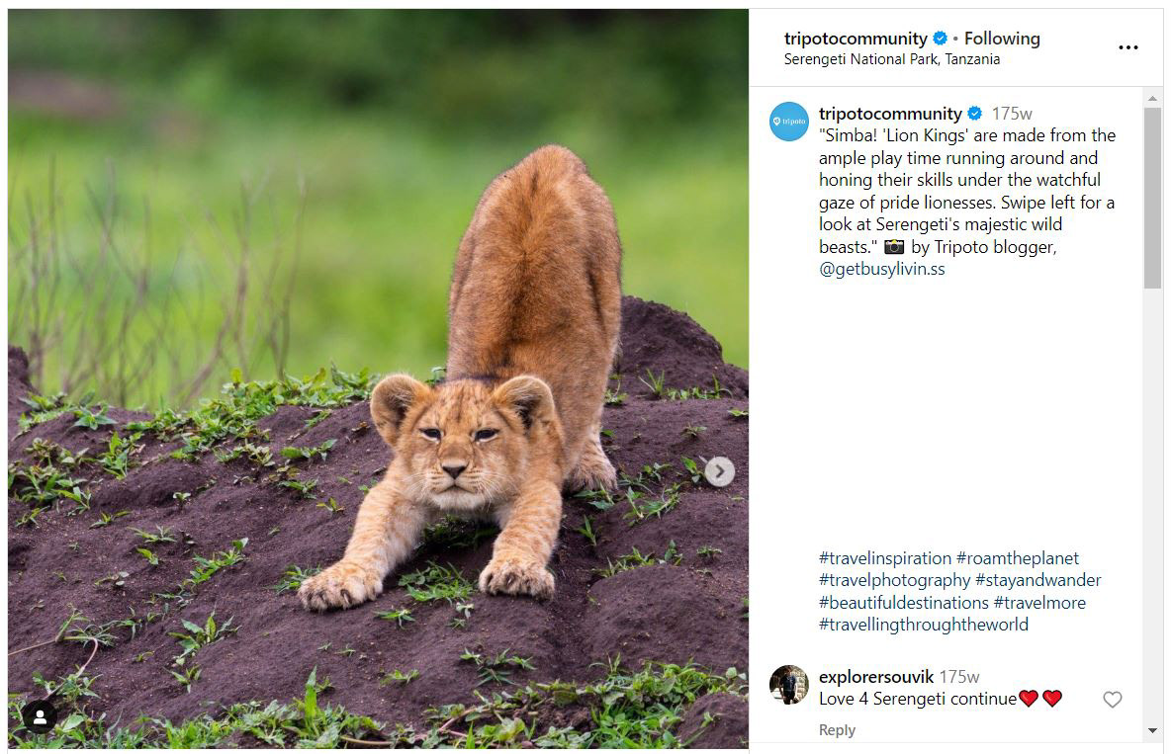Click the scrollbar up arrow in comments
Viewport: 1172px width, 754px height.
[1152, 98]
